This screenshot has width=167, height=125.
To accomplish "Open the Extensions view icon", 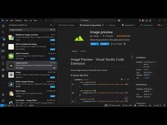I will [3, 51].
